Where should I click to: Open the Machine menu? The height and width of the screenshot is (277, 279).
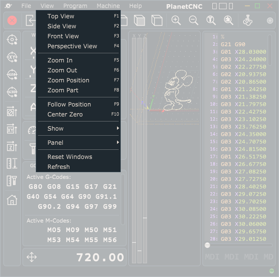[108, 6]
